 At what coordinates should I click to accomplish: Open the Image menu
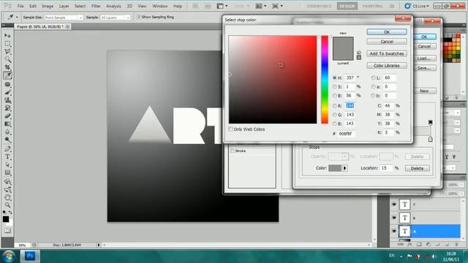point(48,6)
